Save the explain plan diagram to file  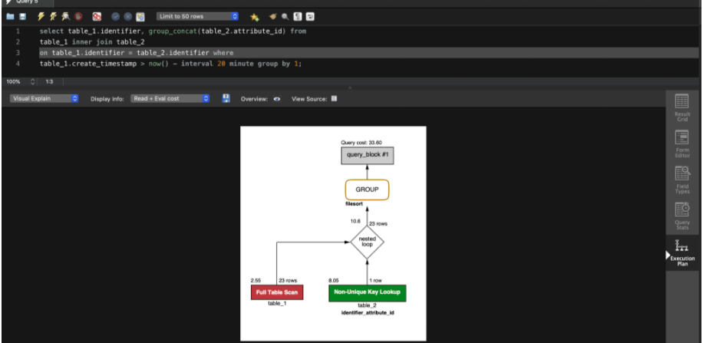coord(226,99)
